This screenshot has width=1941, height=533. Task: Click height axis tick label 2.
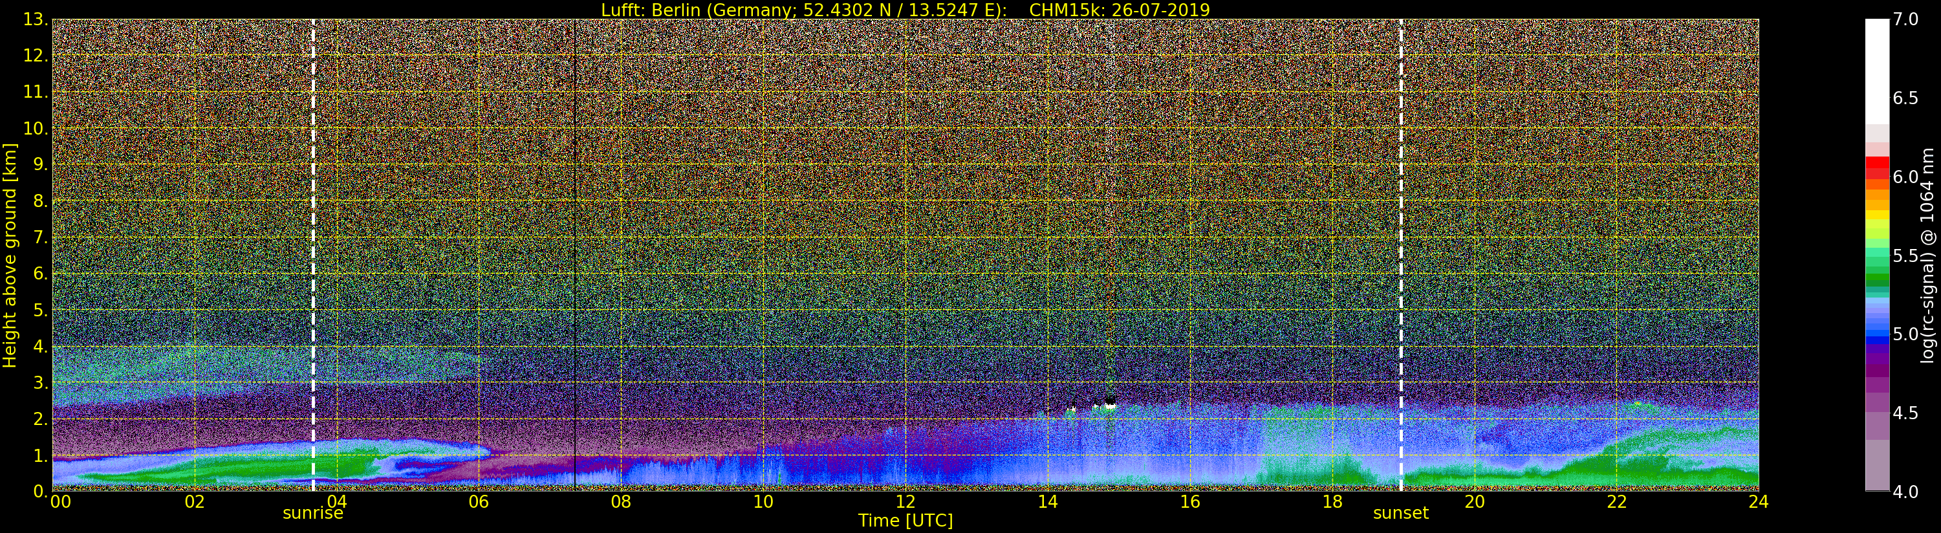[x=41, y=419]
